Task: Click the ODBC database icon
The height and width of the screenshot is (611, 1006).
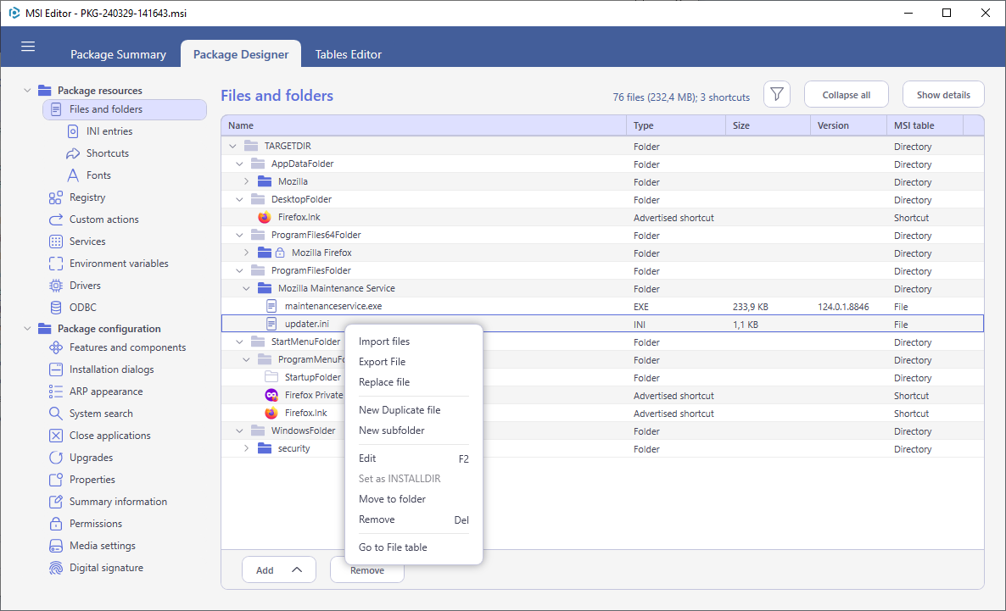Action: point(56,308)
